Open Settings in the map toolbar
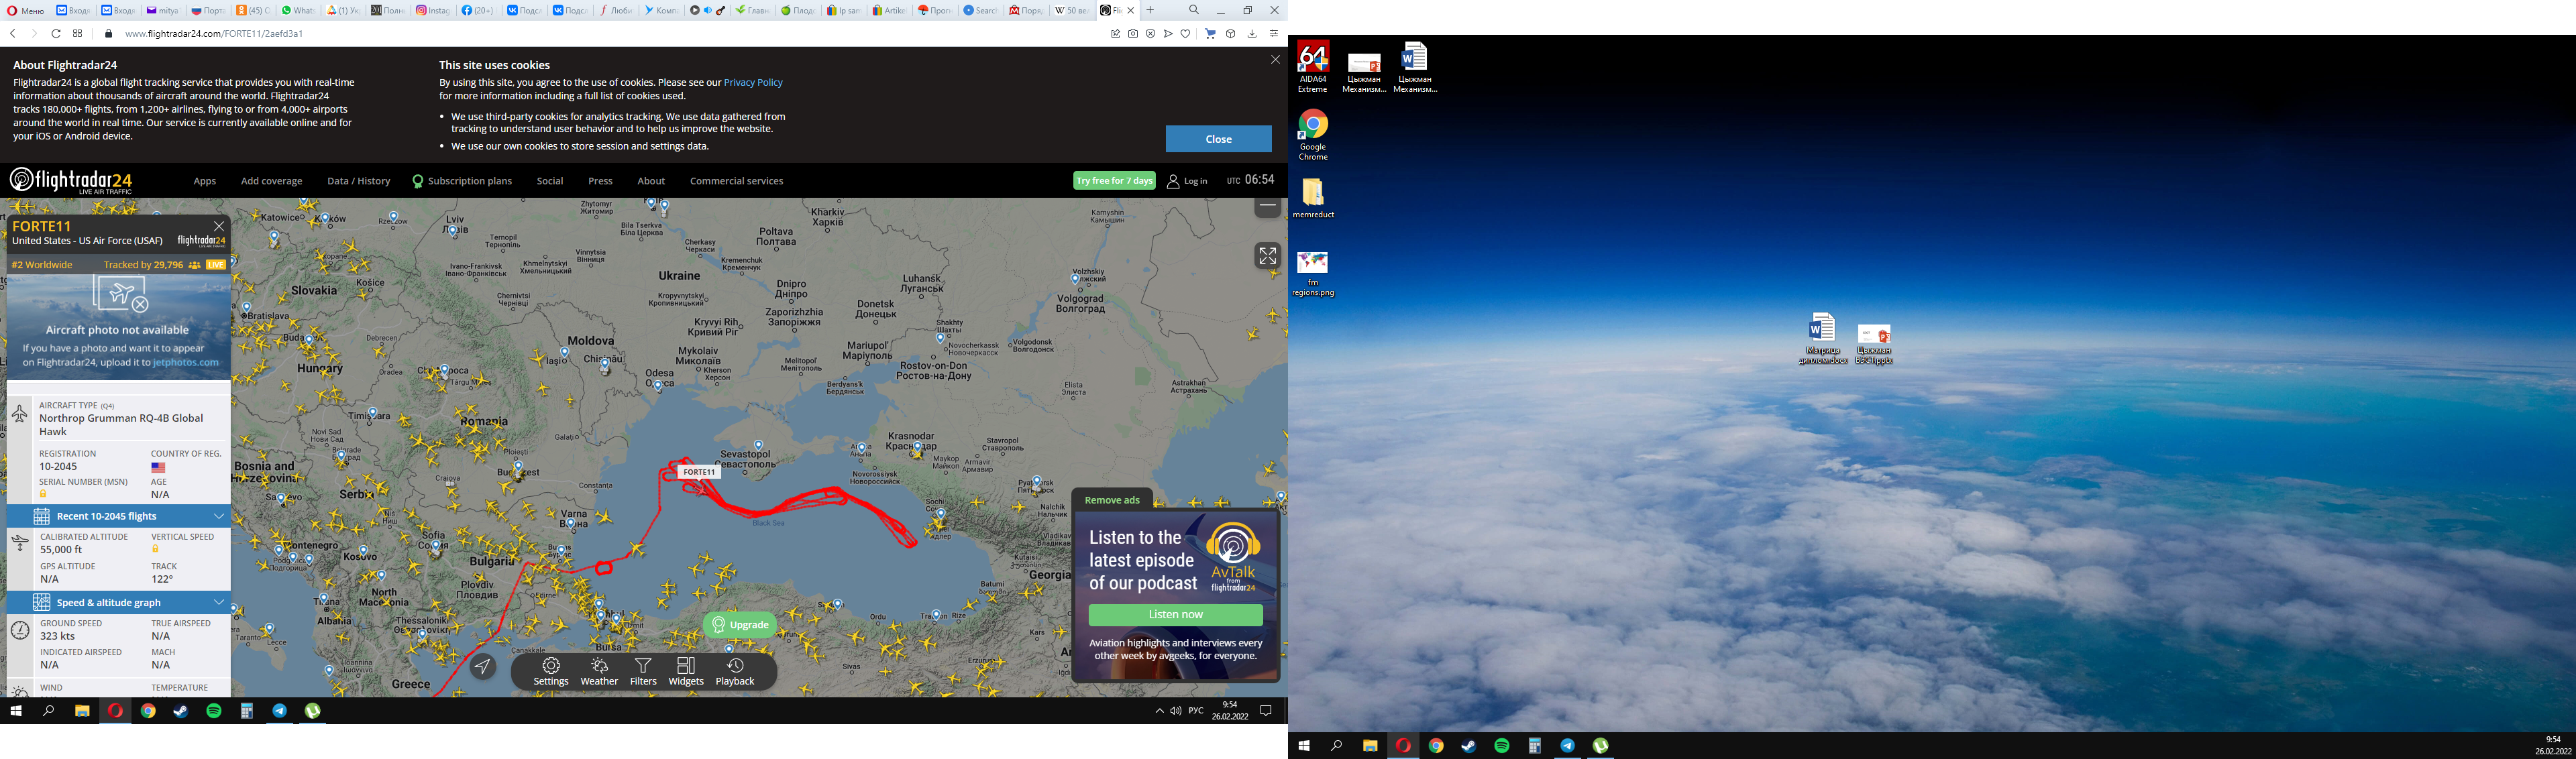Image resolution: width=2576 pixels, height=759 pixels. 551,672
